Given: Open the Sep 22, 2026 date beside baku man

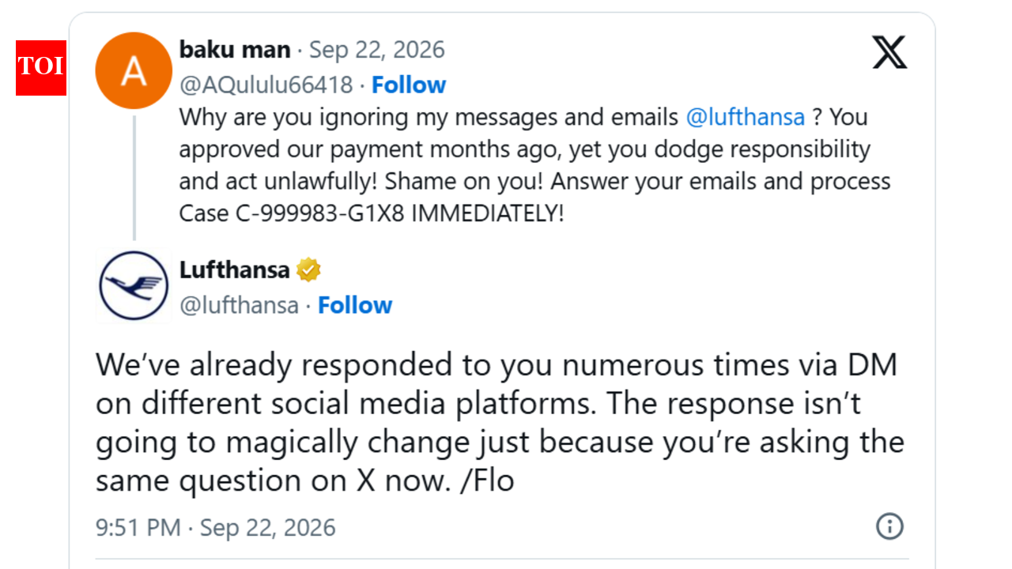Looking at the screenshot, I should tap(376, 50).
